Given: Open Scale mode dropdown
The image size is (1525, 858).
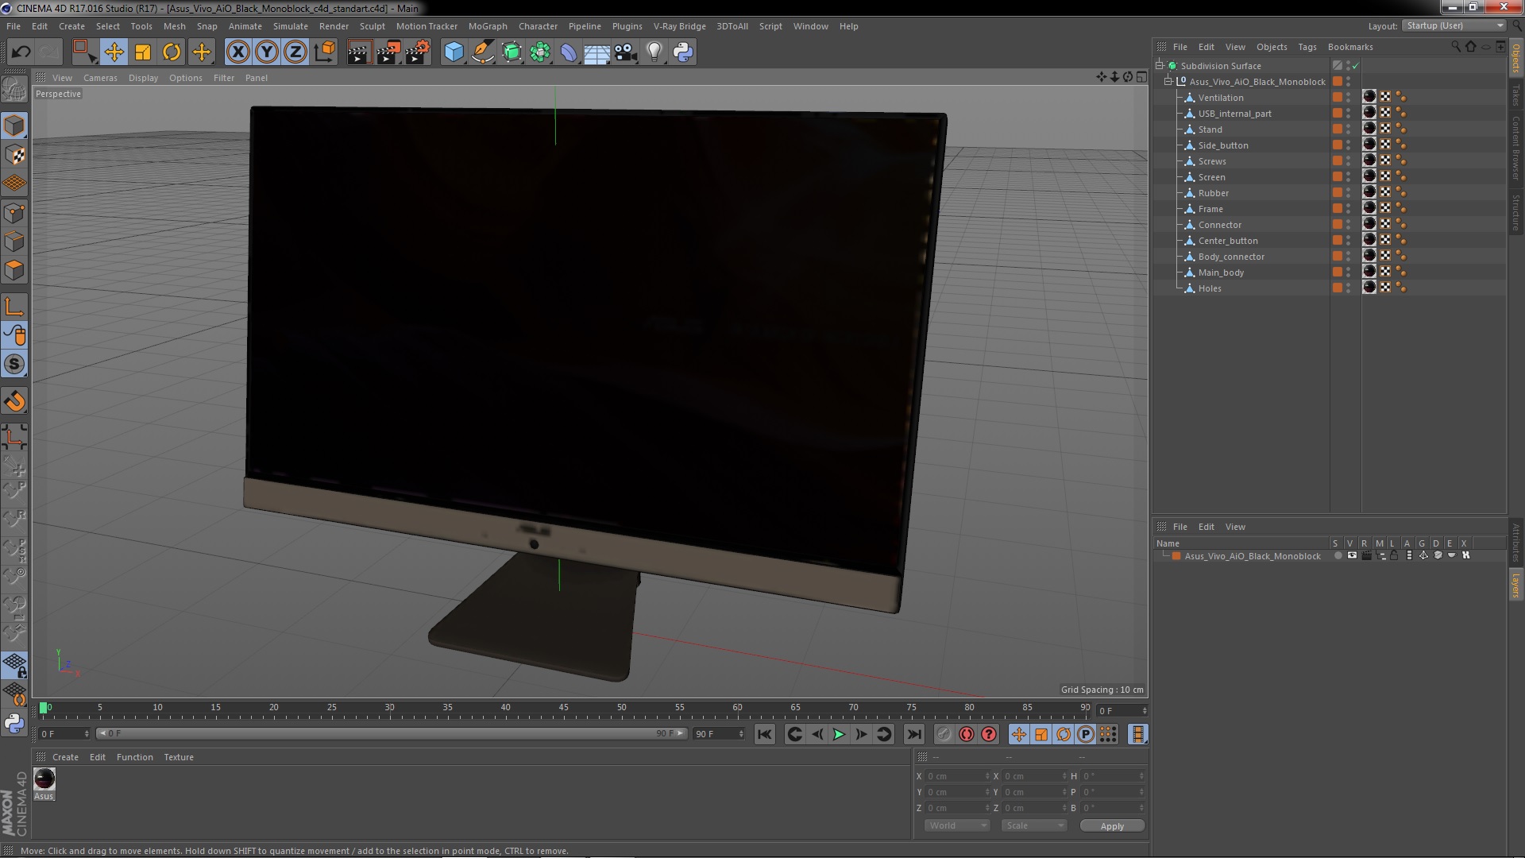Looking at the screenshot, I should (1033, 825).
